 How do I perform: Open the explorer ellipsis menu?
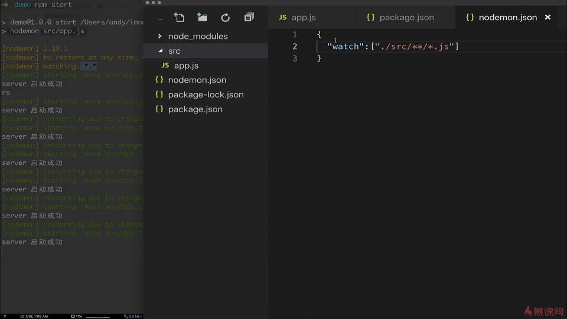[x=160, y=18]
